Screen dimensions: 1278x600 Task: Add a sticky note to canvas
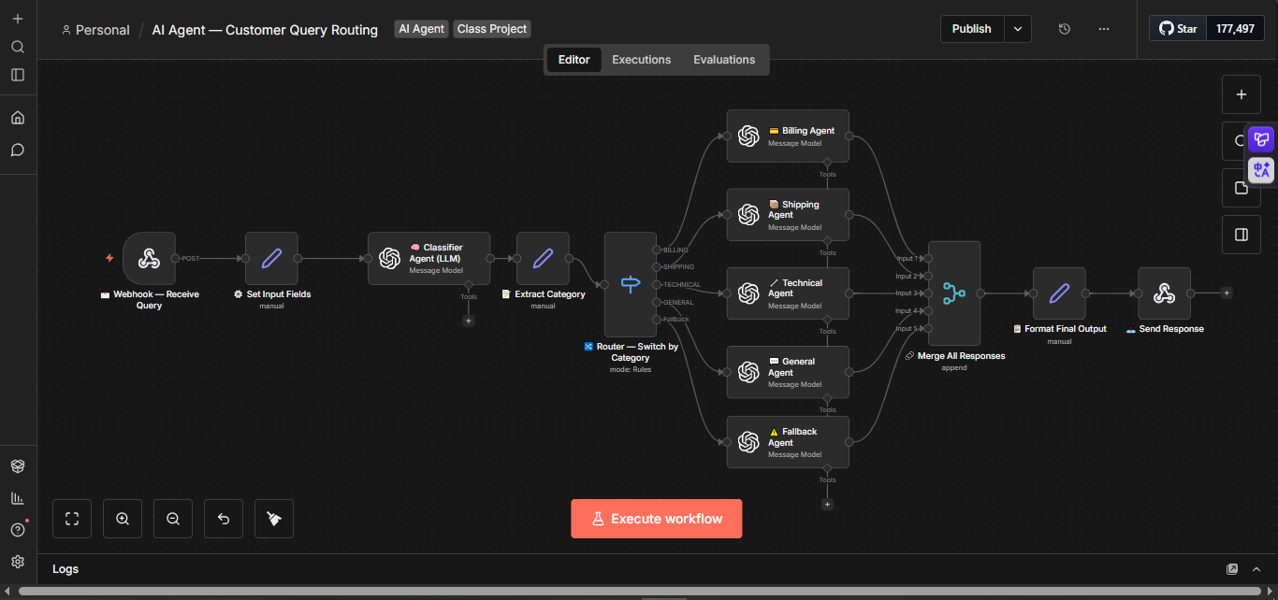tap(1242, 188)
